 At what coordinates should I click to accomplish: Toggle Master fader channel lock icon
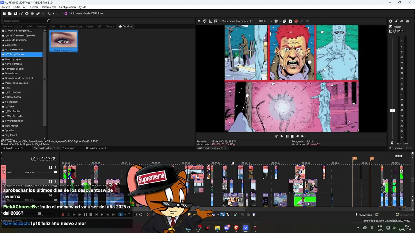[392, 143]
